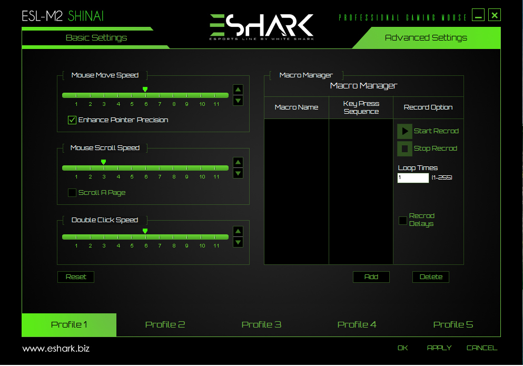Uncheck Enhance Pointer Precision checkbox

pos(72,120)
